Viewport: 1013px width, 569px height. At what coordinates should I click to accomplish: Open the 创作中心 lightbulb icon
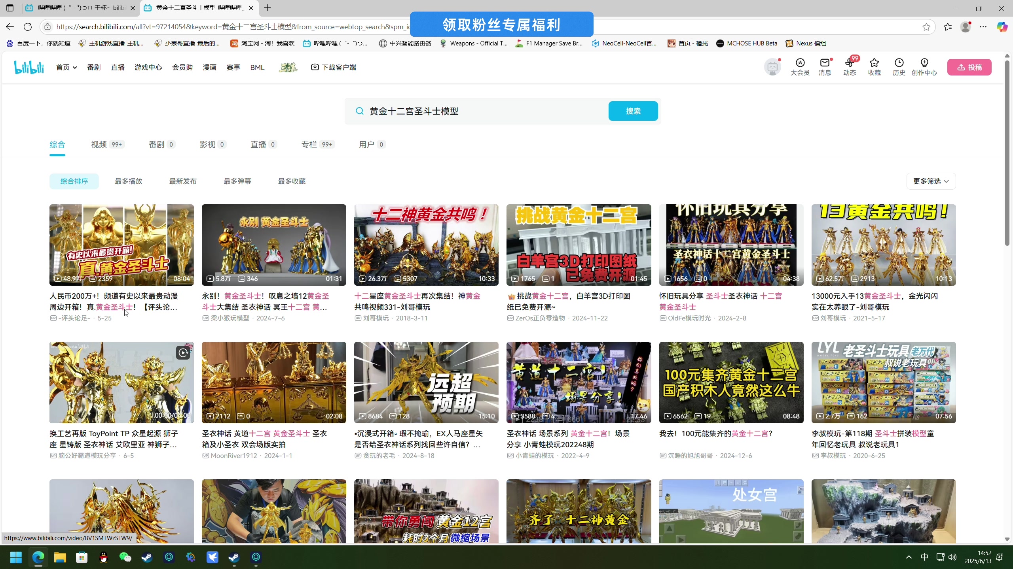coord(924,67)
